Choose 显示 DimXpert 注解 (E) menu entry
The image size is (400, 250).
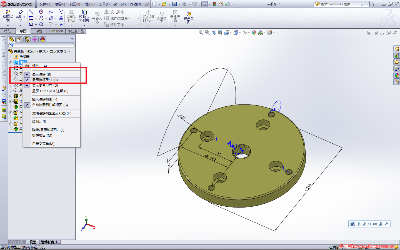pyautogui.click(x=50, y=91)
